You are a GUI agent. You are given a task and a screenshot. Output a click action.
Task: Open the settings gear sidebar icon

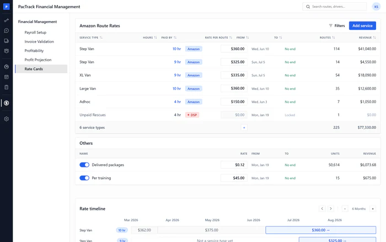(x=7, y=119)
